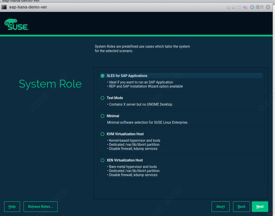This screenshot has width=275, height=216.
Task: Choose the Minimal system role
Action: [103, 116]
